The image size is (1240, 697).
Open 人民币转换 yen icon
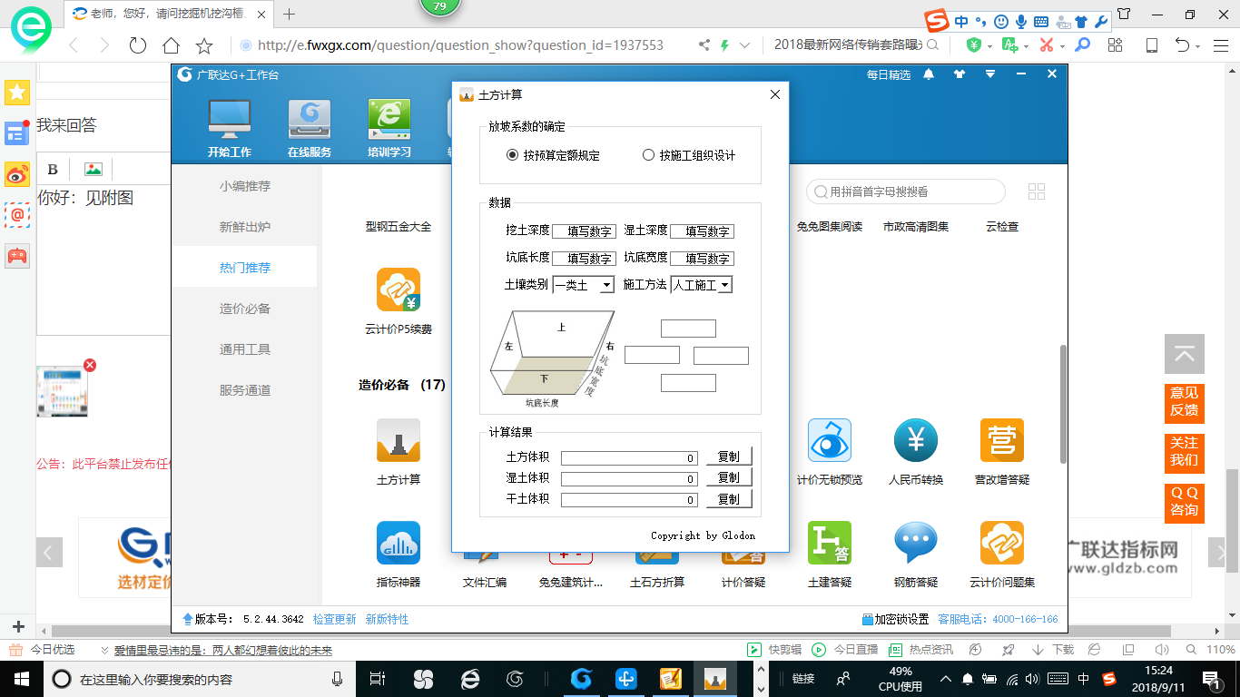916,441
